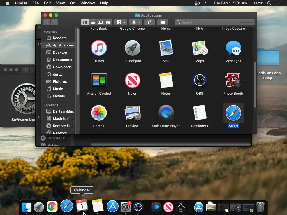Open the Go menu
Image resolution: width=287 pixels, height=215 pixels.
coord(73,3)
